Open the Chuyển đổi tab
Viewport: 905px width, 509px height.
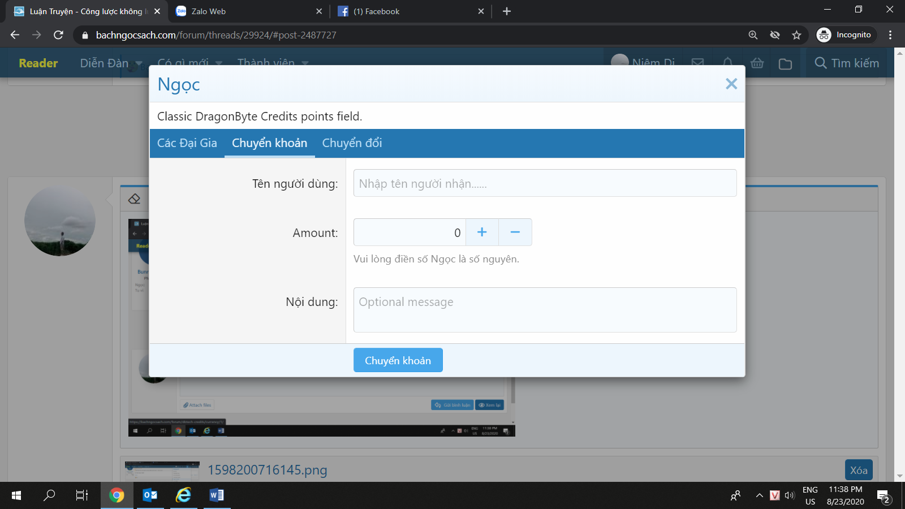tap(352, 143)
